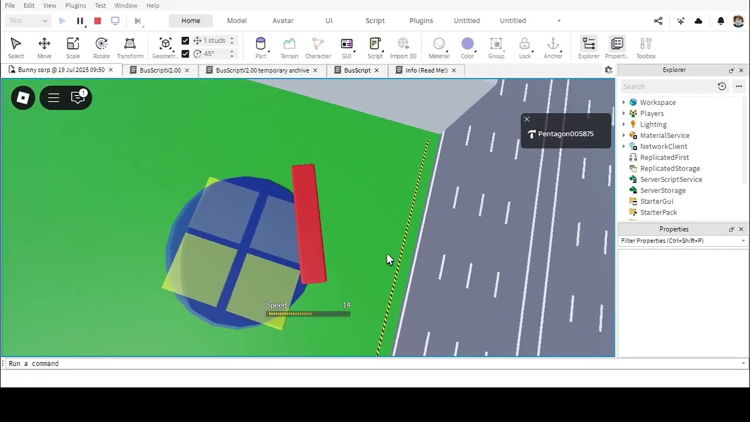Viewport: 750px width, 422px height.
Task: Open the Explorer history icon
Action: point(722,86)
